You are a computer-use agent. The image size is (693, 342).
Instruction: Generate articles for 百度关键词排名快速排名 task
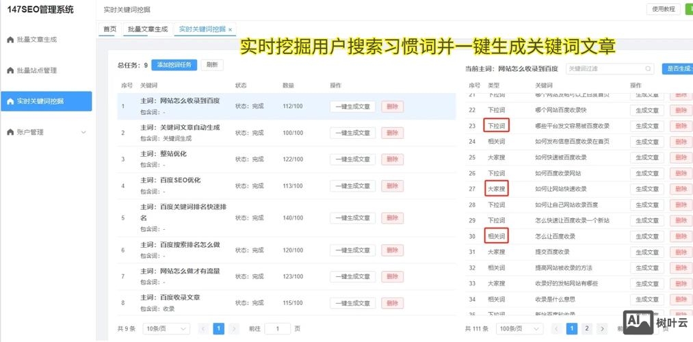click(353, 218)
